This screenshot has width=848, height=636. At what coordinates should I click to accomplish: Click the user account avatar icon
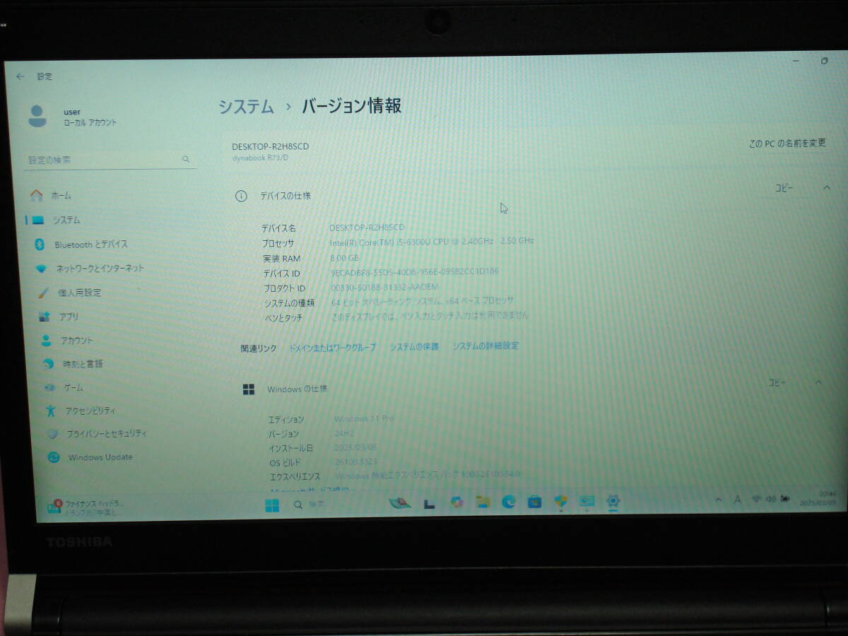pyautogui.click(x=37, y=116)
